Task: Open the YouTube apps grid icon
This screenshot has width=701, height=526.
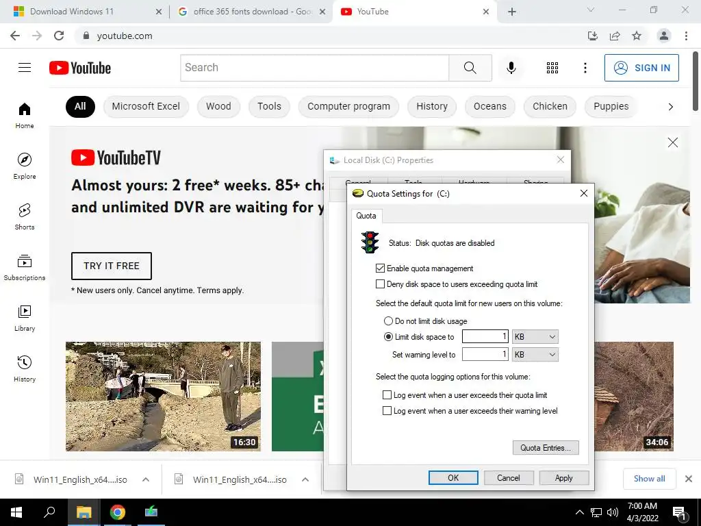Action: click(552, 68)
